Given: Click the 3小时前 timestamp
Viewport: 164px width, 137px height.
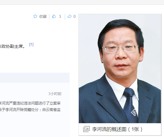Looking at the screenshot, I should (55, 94).
